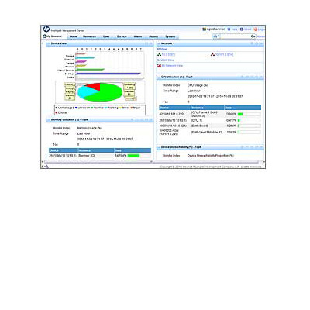Click the green IP View topology icon

[x=159, y=54]
